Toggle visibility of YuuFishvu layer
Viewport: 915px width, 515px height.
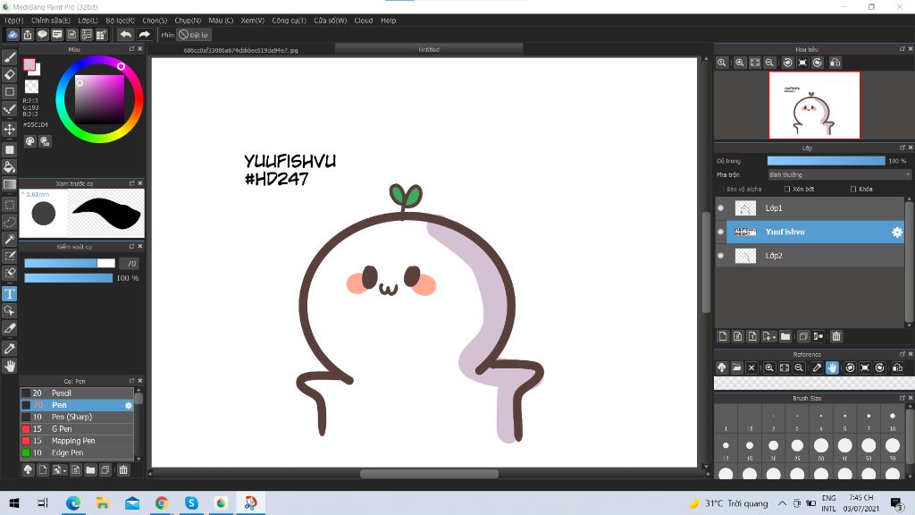click(x=721, y=232)
